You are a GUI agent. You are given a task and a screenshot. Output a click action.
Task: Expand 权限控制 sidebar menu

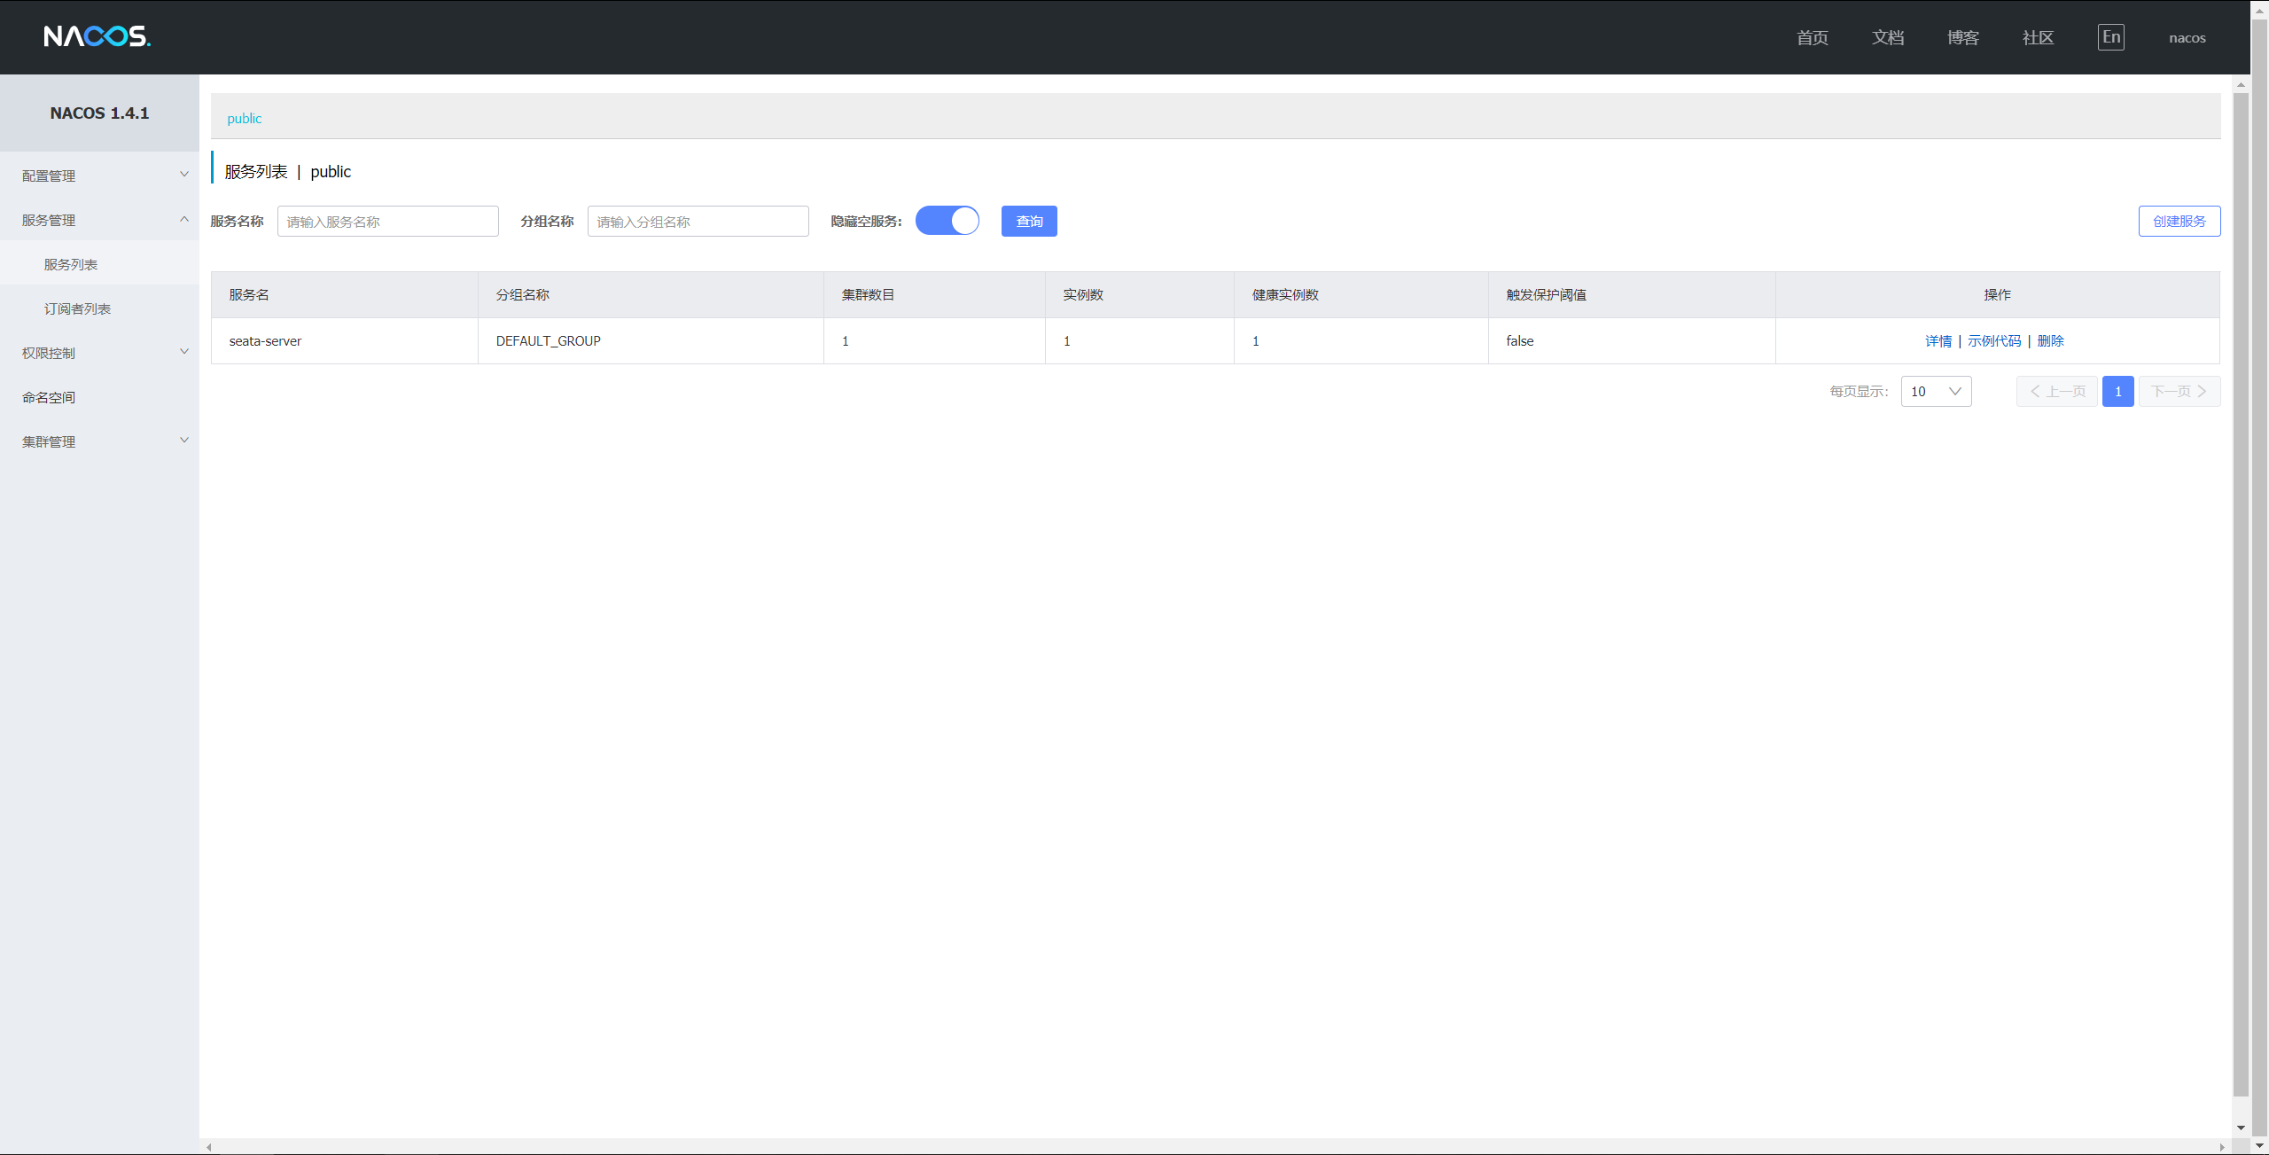coord(99,353)
